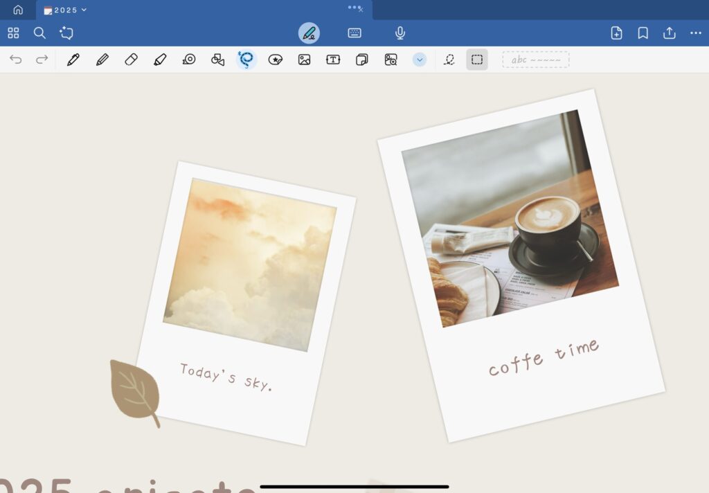Screen dimensions: 709x493
Task: Tap the "coffe time" caption text
Action: (544, 357)
